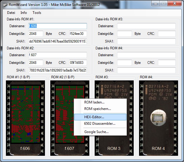Click the ROM #2 SHA1 field

click(x=58, y=70)
